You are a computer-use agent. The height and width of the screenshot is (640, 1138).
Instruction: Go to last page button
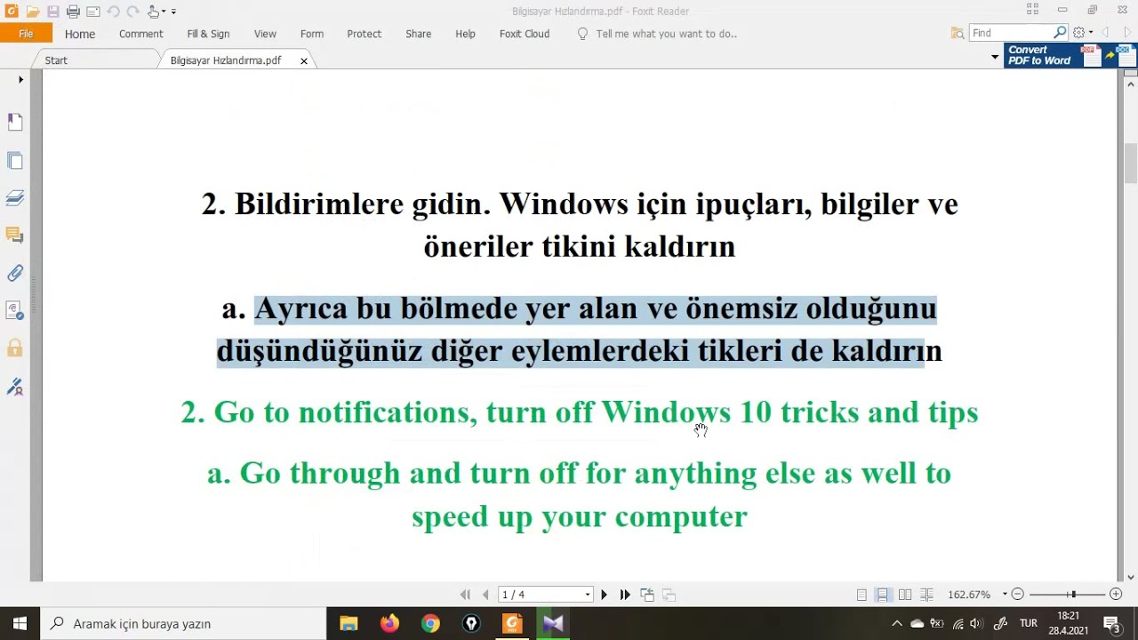click(625, 595)
